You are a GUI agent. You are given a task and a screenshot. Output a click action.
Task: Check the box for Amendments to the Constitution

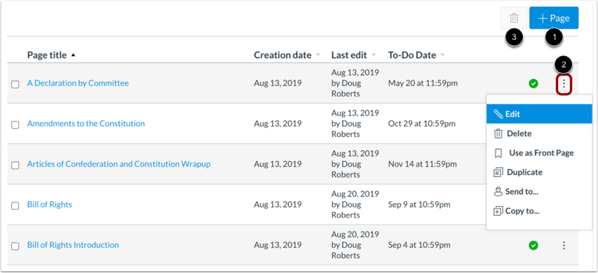click(x=15, y=125)
